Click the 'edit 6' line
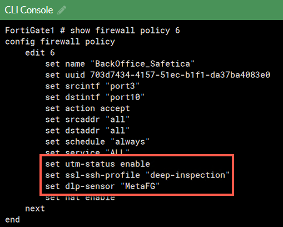This screenshot has width=283, height=227. click(x=40, y=53)
